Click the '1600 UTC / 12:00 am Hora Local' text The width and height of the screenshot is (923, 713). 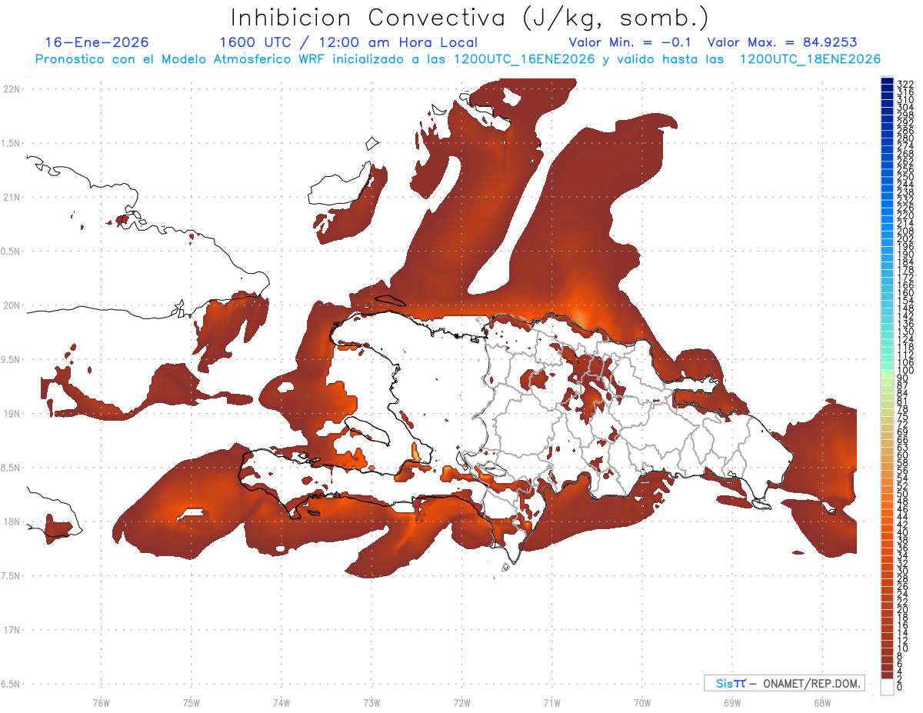tap(348, 42)
